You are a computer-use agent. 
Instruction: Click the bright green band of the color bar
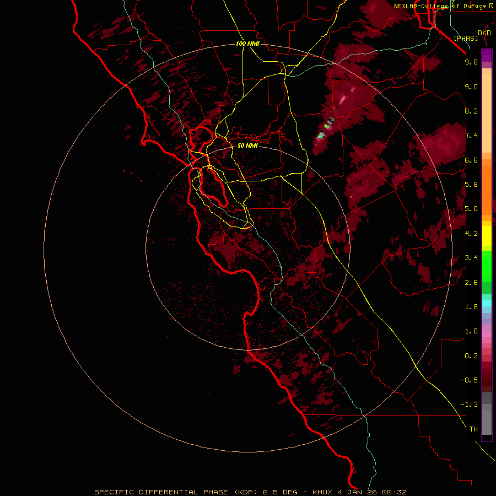(x=487, y=266)
